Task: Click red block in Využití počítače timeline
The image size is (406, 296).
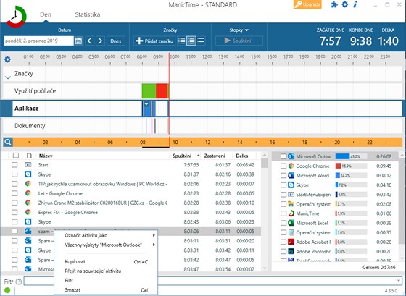Action: point(162,90)
